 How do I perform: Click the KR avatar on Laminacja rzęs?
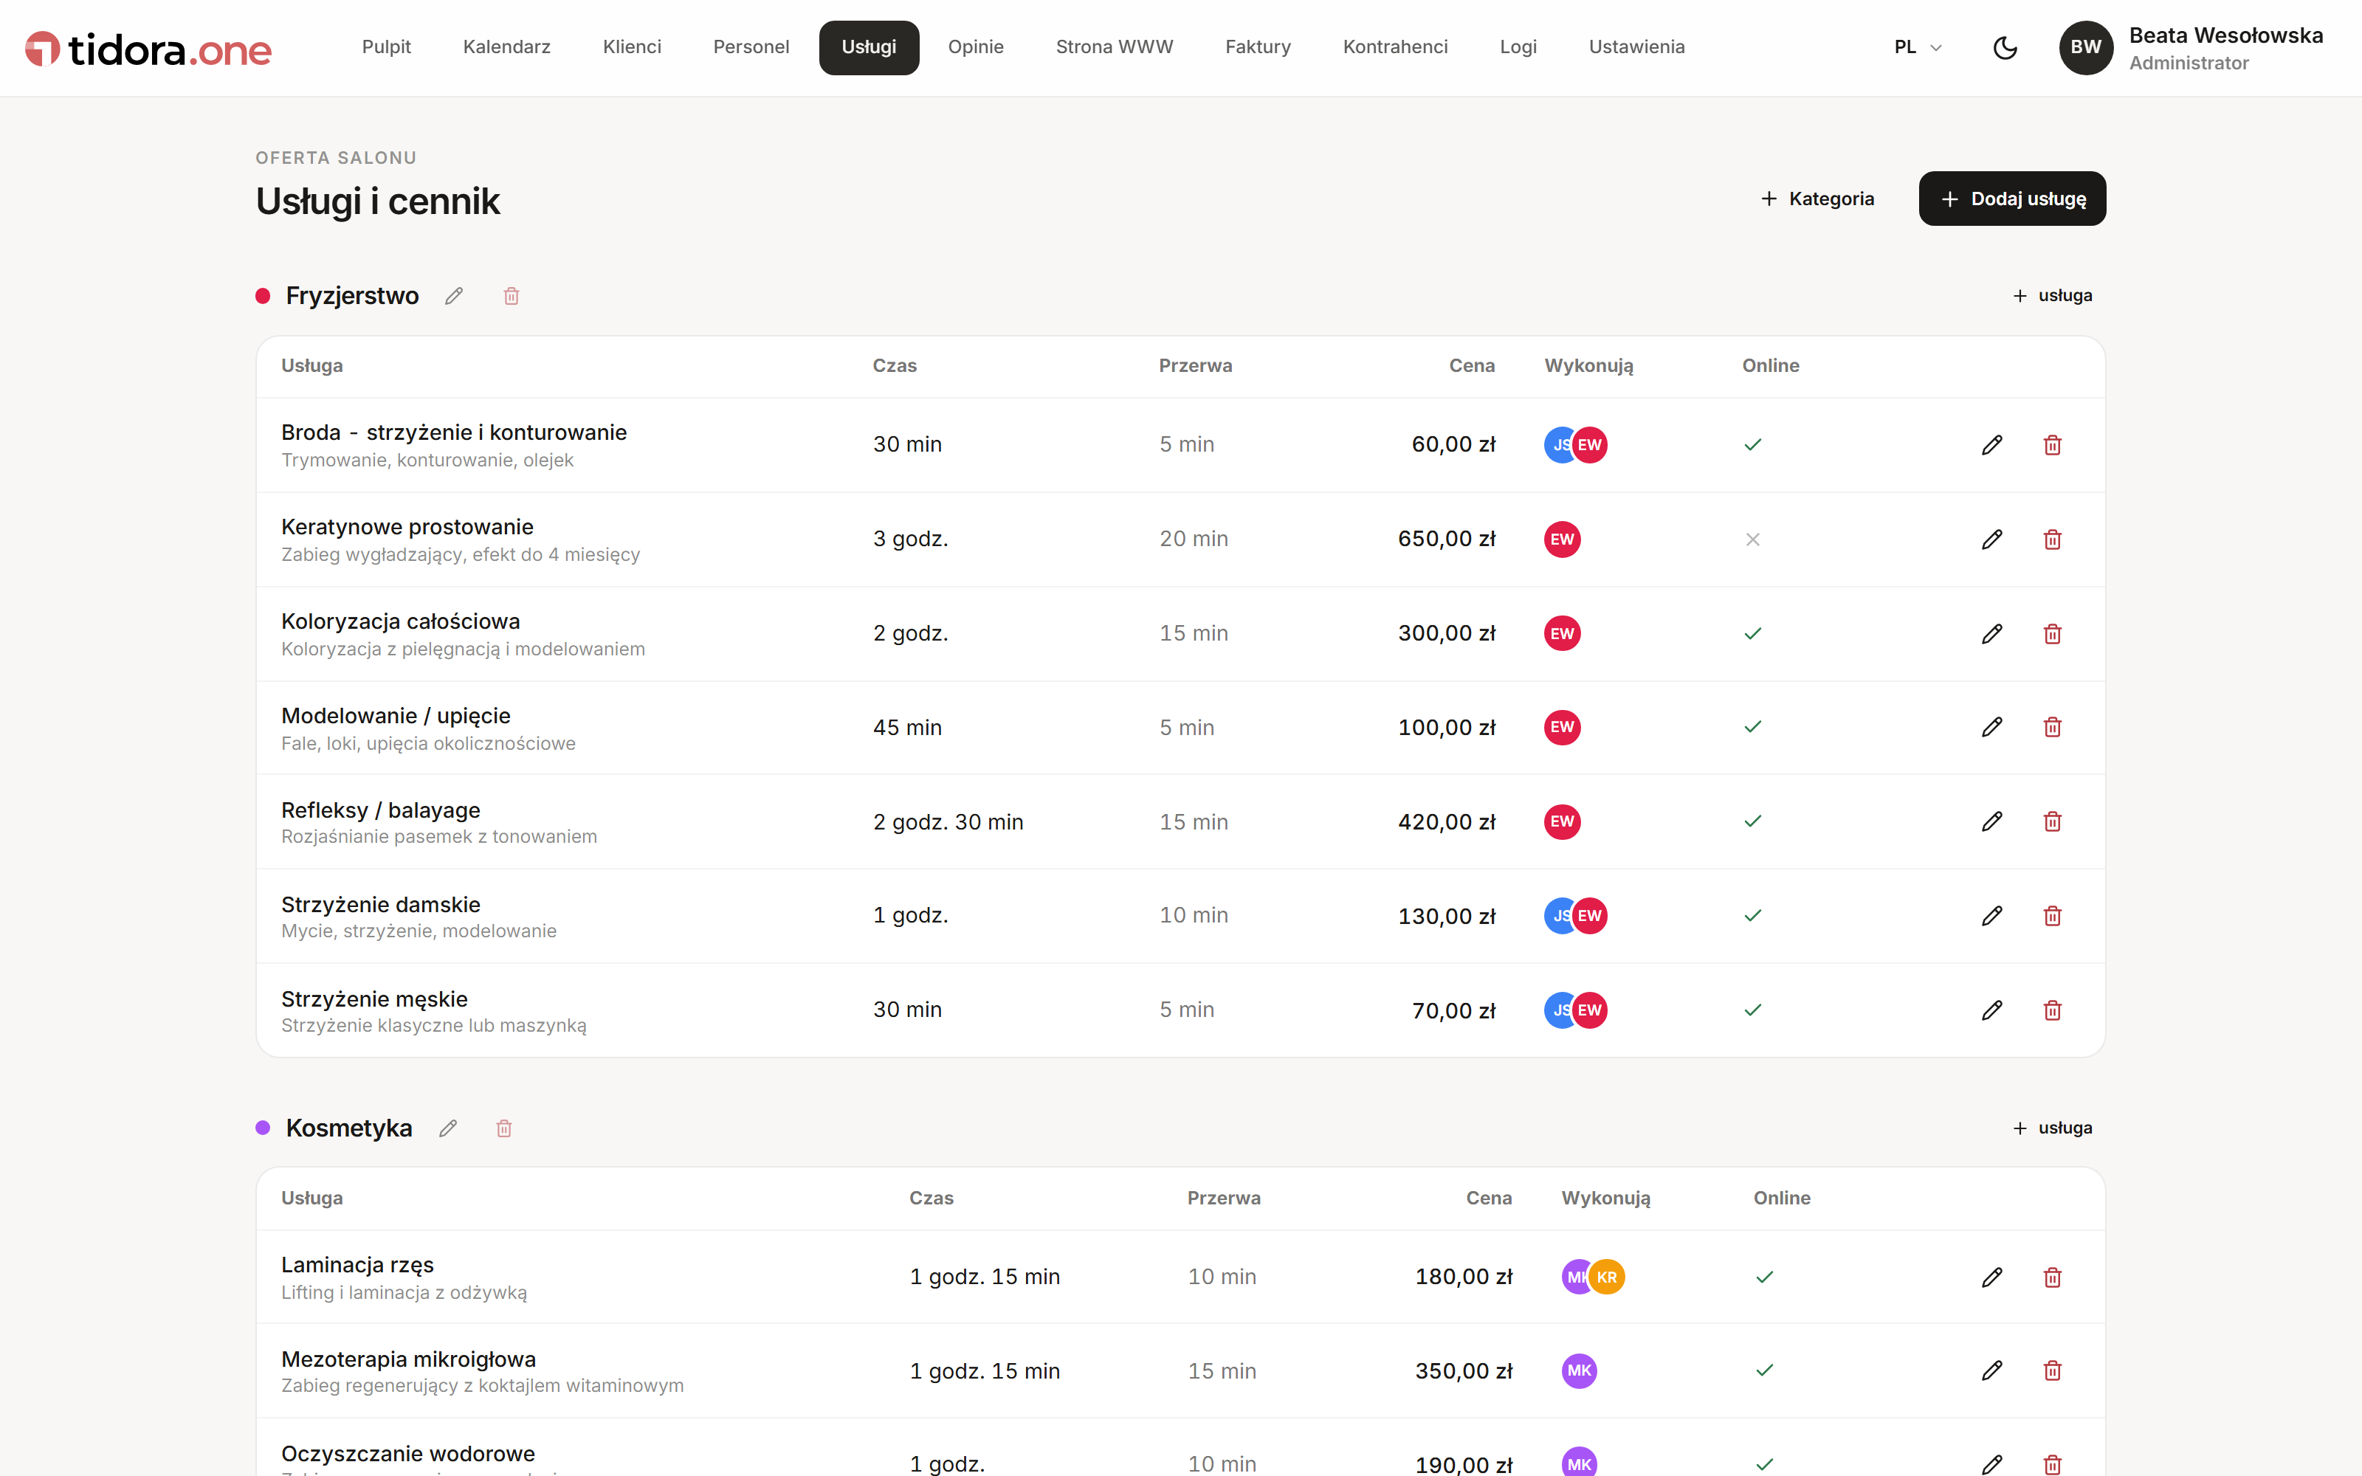tap(1608, 1277)
